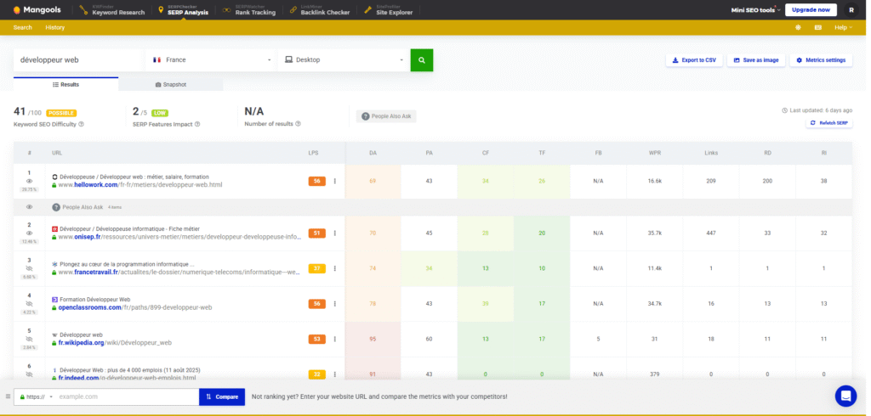Open SERPChecker SERP Analysis tool
The image size is (871, 416).
click(184, 9)
